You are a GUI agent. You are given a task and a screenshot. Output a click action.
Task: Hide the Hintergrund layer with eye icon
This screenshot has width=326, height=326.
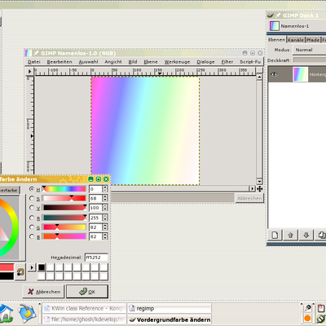coord(275,74)
